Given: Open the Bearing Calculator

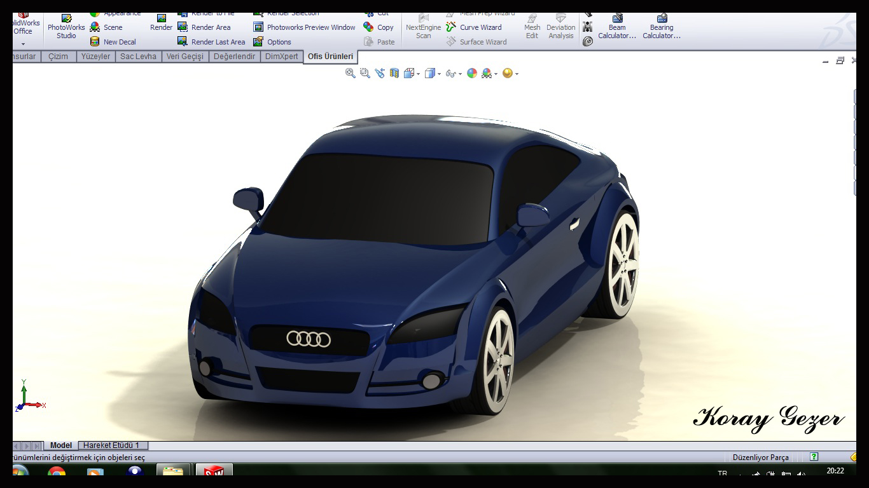Looking at the screenshot, I should click(x=662, y=27).
